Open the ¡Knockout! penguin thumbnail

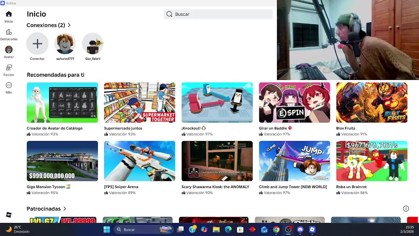coord(217,103)
